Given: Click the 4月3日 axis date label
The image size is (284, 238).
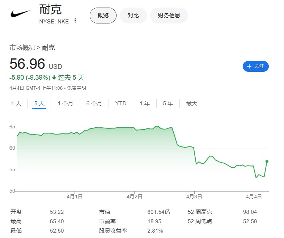Looking at the screenshot, I should click(x=194, y=197).
